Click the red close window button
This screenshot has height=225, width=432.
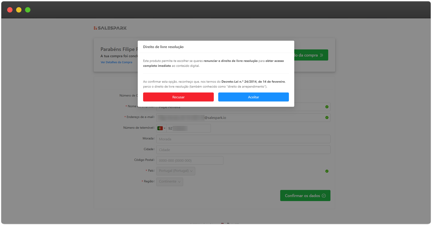click(x=10, y=10)
